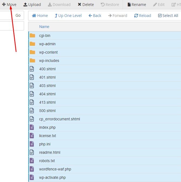181x182 pixels.
Task: Navigate Up One Level
Action: coord(68,16)
